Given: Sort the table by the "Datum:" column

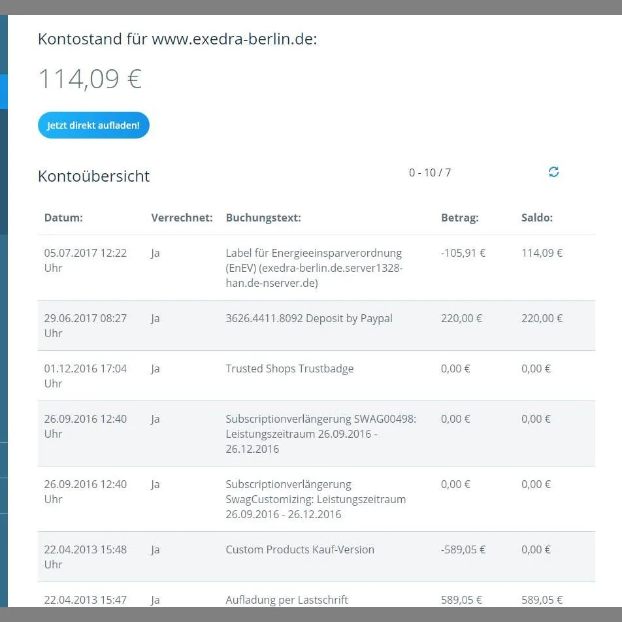Looking at the screenshot, I should (x=63, y=218).
